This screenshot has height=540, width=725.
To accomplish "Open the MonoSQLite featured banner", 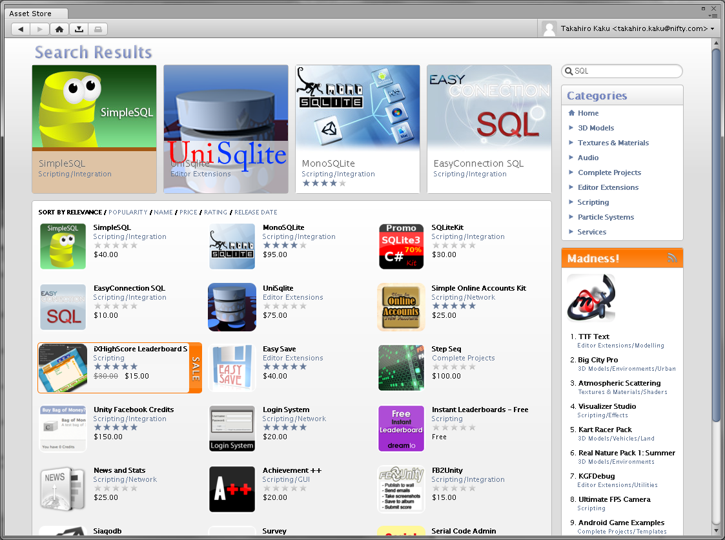I will (358, 129).
